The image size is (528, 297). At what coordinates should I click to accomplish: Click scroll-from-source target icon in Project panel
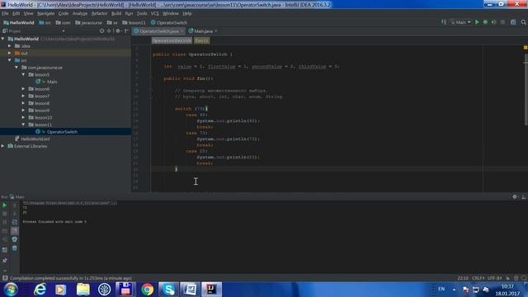click(101, 31)
